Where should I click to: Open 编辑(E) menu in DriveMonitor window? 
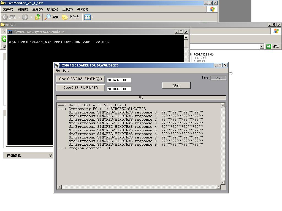click(x=23, y=9)
